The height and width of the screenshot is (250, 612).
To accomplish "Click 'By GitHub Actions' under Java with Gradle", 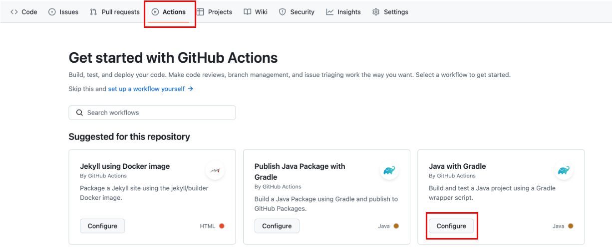I will point(452,176).
